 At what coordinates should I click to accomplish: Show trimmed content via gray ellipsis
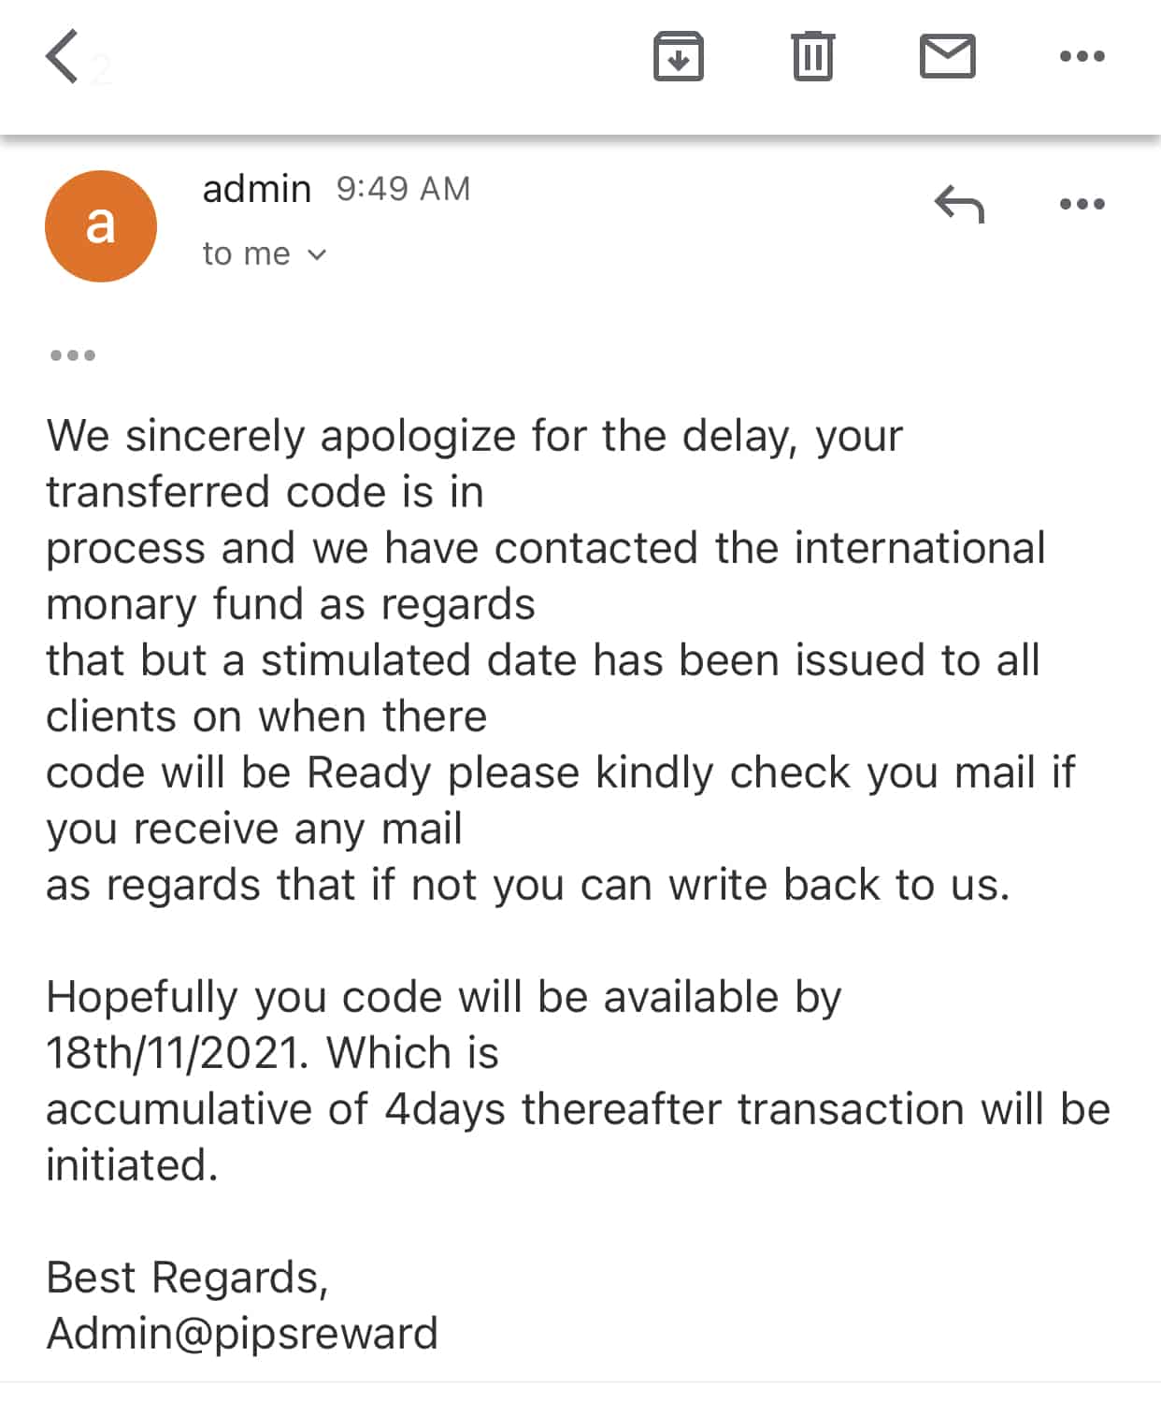[73, 355]
